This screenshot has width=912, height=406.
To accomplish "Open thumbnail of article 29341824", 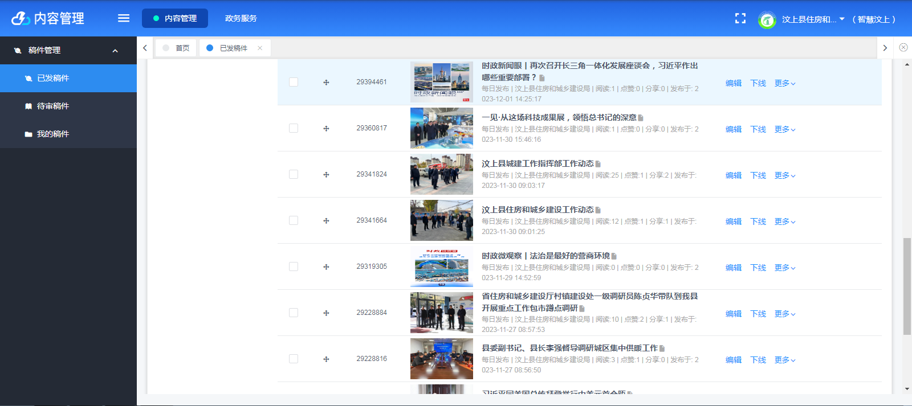I will pyautogui.click(x=442, y=174).
